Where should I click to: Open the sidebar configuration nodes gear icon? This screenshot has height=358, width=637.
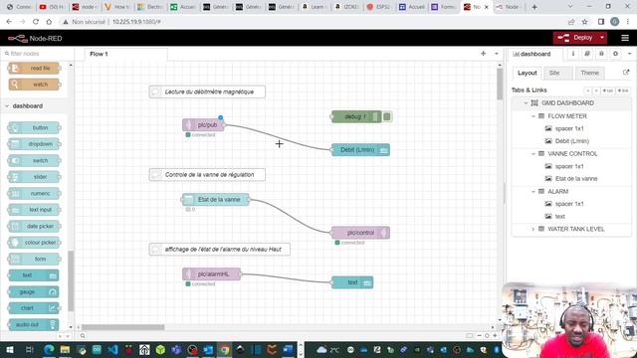[x=615, y=54]
